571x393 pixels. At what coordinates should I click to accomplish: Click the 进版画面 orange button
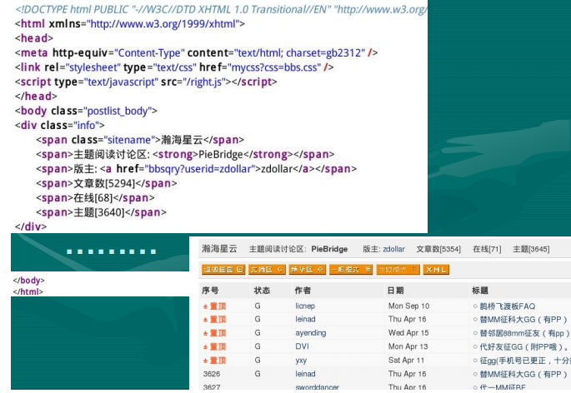(223, 270)
